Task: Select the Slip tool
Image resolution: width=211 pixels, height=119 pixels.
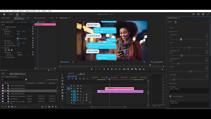Action: coord(62,87)
